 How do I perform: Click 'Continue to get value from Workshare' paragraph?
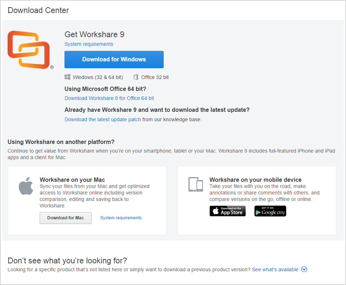pyautogui.click(x=171, y=154)
